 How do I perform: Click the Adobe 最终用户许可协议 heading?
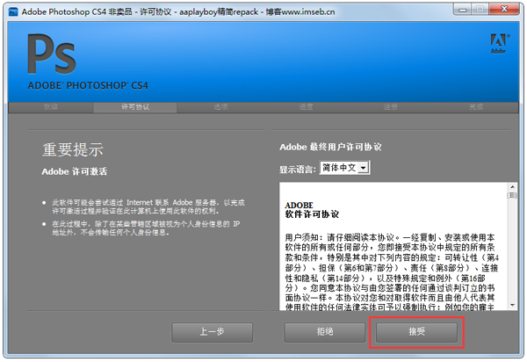pyautogui.click(x=330, y=148)
